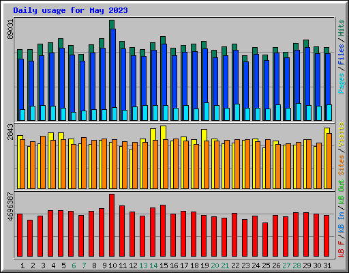
Task: Click the Hits legend label
Action: point(341,28)
